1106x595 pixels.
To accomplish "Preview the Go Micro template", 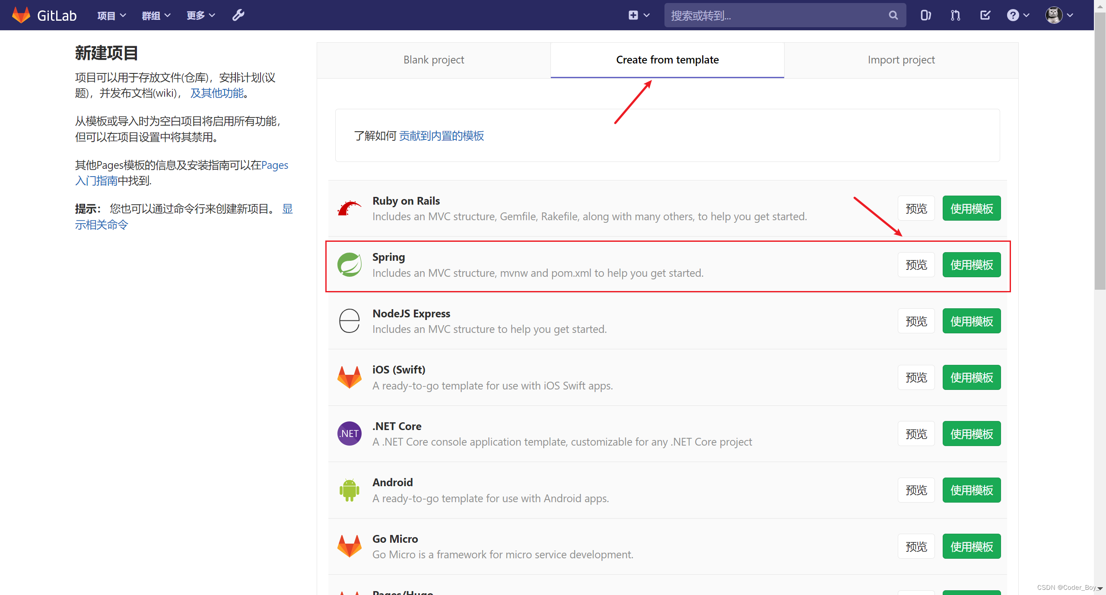I will tap(916, 547).
